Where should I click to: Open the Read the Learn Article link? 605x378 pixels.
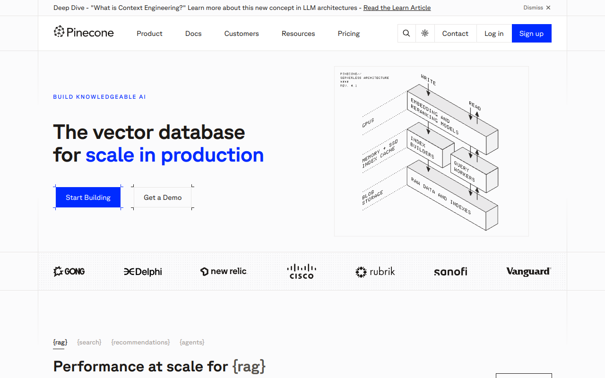tap(397, 8)
